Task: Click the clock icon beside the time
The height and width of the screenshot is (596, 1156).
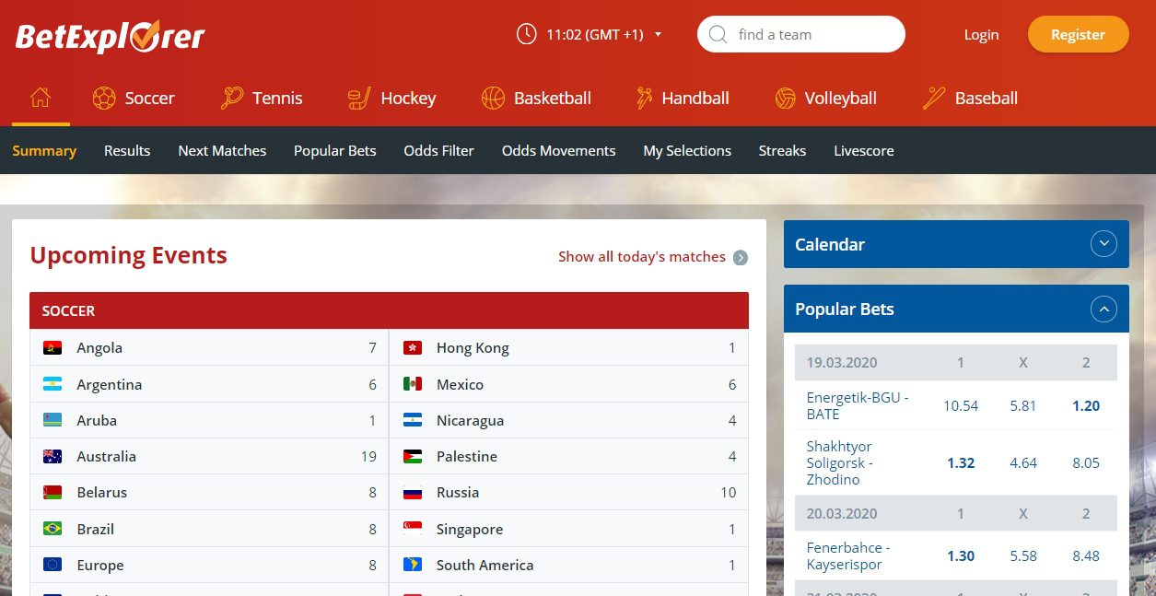Action: [526, 34]
